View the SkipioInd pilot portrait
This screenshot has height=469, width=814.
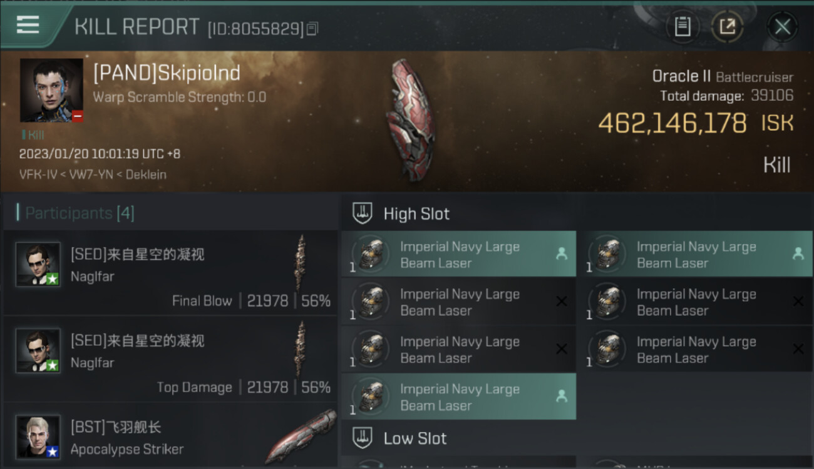click(x=51, y=90)
